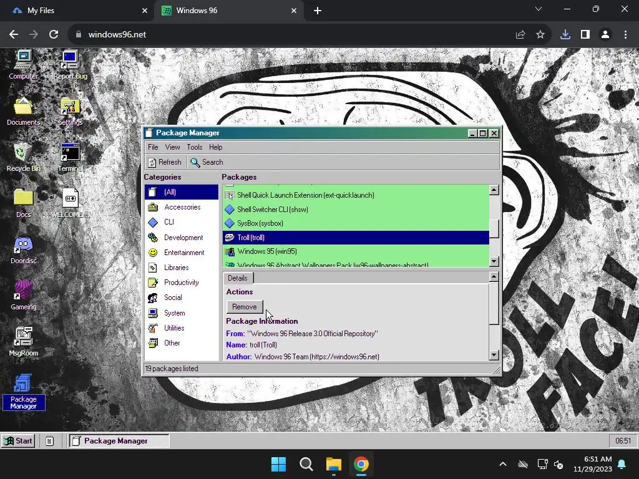Toggle Chrome side panel icon
The width and height of the screenshot is (639, 479).
click(x=585, y=35)
